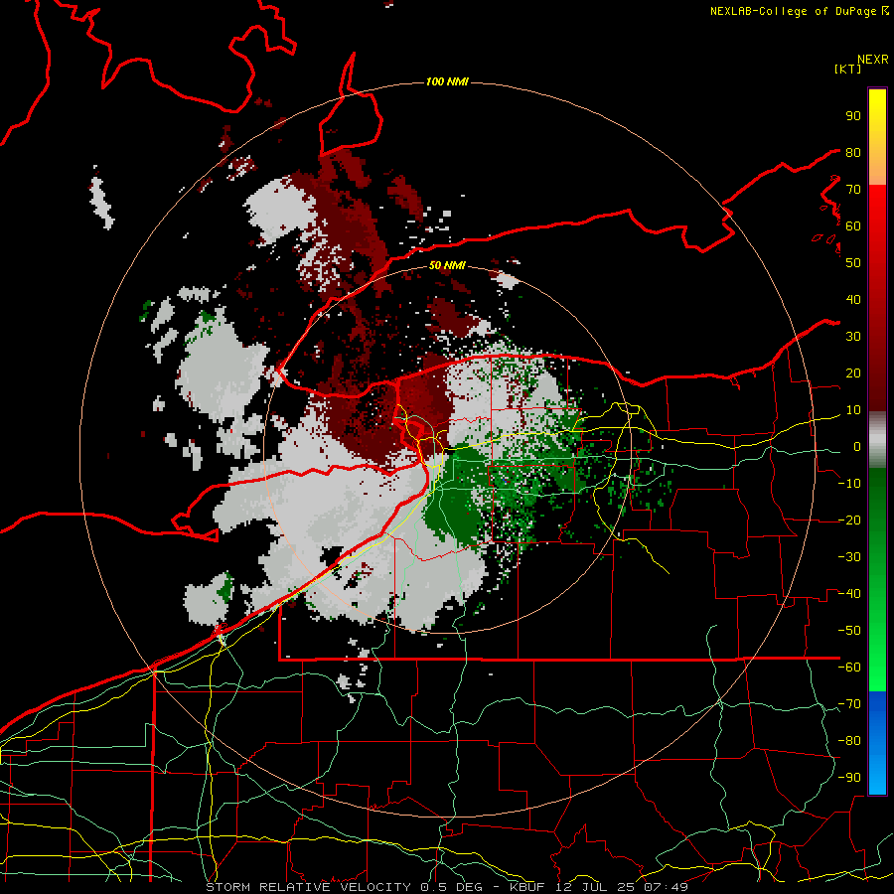Click the 12 JUL 25 date text

point(594,887)
